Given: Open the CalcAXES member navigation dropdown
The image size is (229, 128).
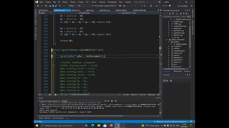Looking at the screenshot, I should click(x=139, y=13).
